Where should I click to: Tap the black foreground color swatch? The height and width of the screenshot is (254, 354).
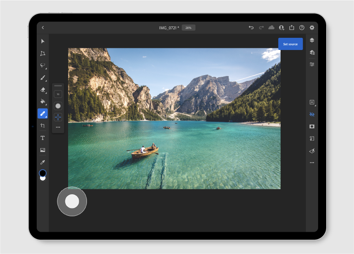click(x=43, y=173)
